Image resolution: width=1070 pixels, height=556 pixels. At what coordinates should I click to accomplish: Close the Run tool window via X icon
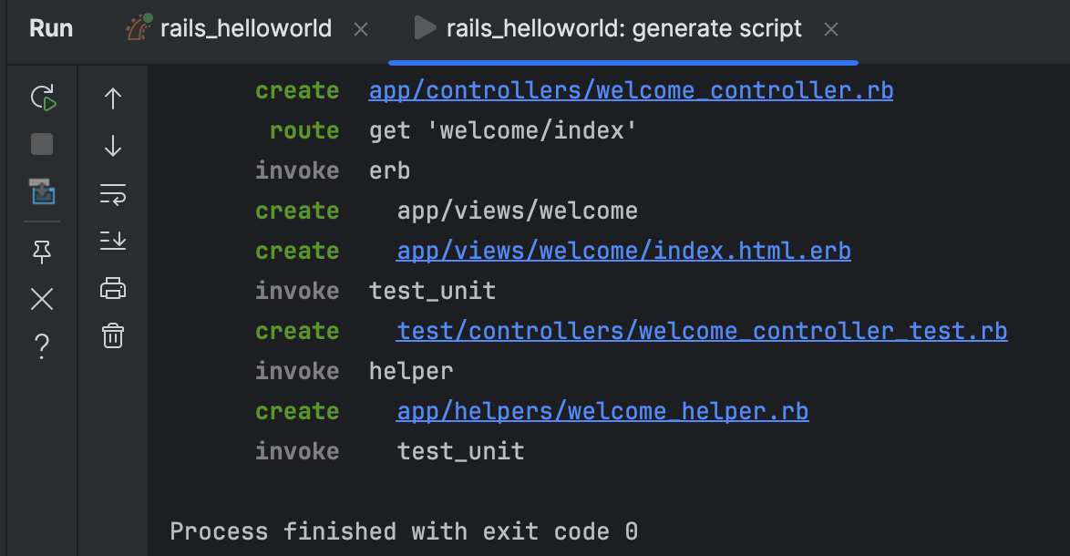coord(42,300)
